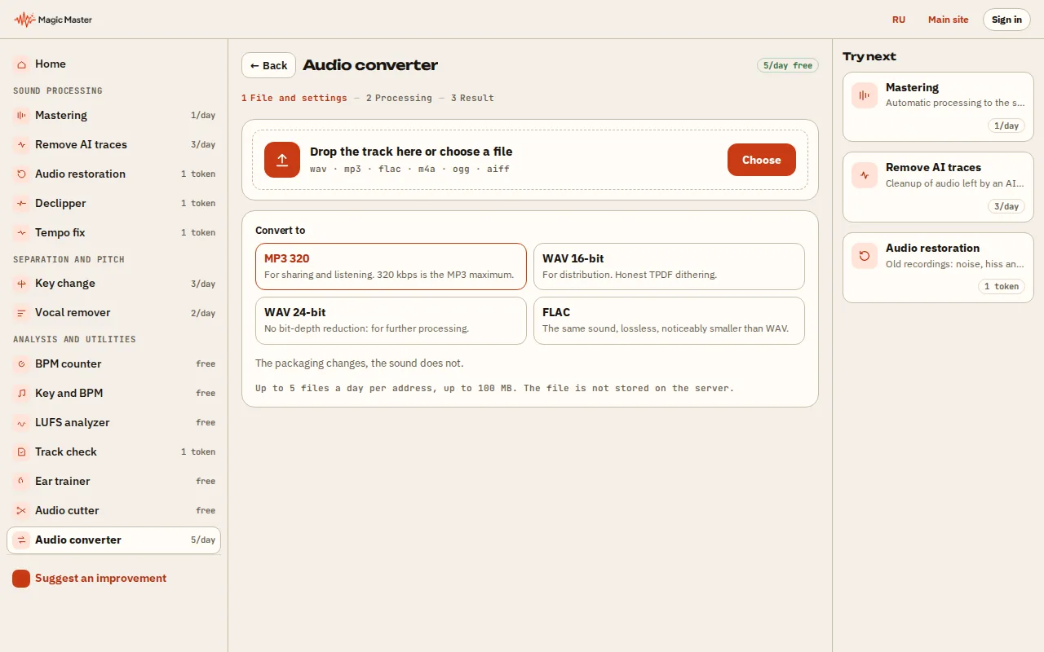1044x652 pixels.
Task: Click the Suggest an improvement square icon
Action: point(21,579)
